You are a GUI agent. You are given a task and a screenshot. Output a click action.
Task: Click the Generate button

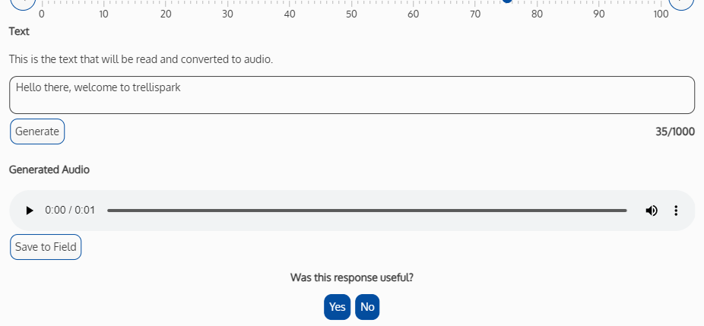point(37,131)
